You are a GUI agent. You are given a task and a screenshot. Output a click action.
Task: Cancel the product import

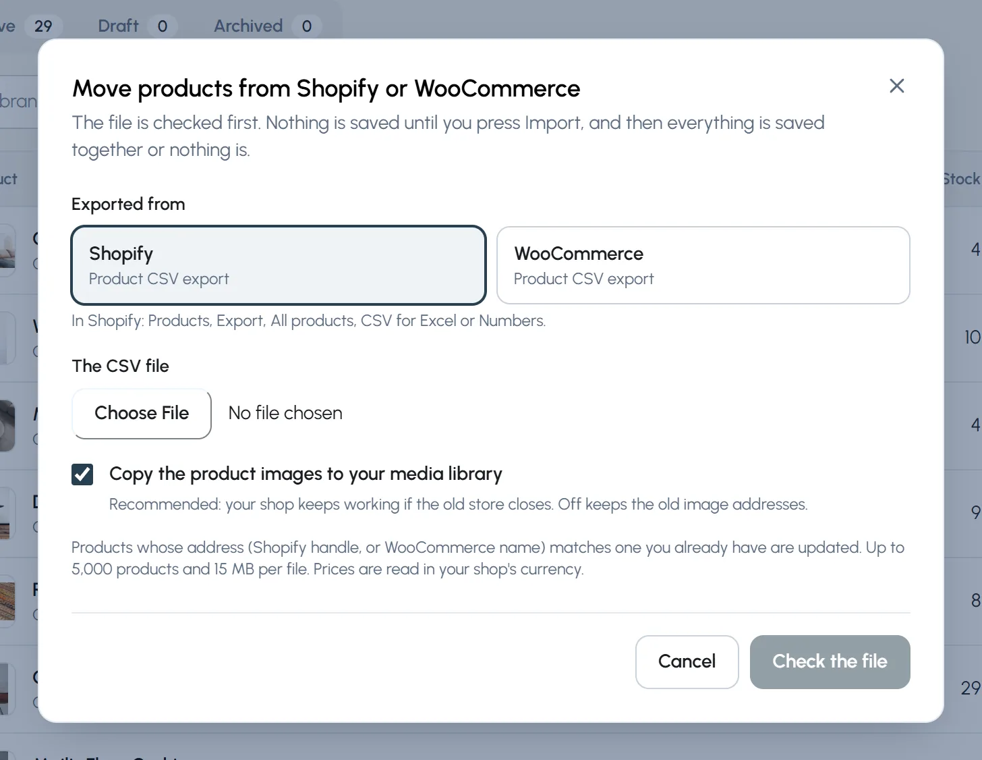coord(687,661)
